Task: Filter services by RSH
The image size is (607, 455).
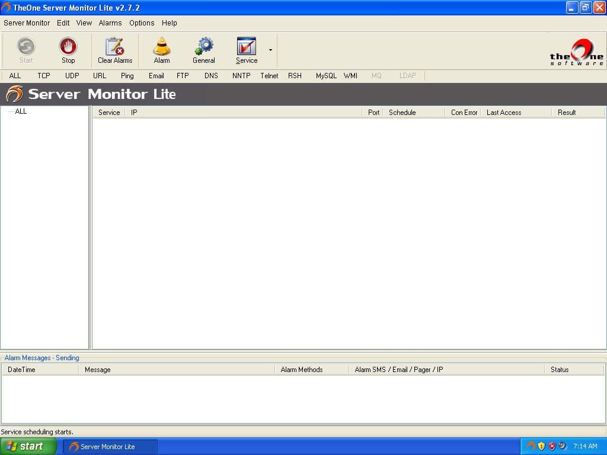Action: coord(295,76)
